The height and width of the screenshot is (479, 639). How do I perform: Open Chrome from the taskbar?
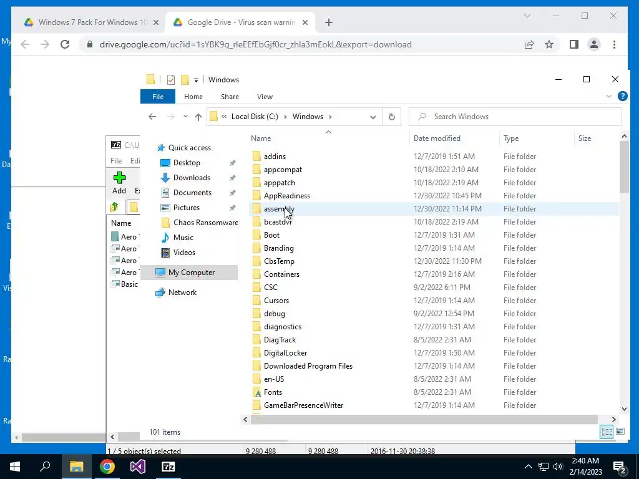(107, 467)
